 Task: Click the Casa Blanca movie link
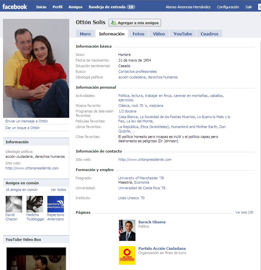pos(128,117)
